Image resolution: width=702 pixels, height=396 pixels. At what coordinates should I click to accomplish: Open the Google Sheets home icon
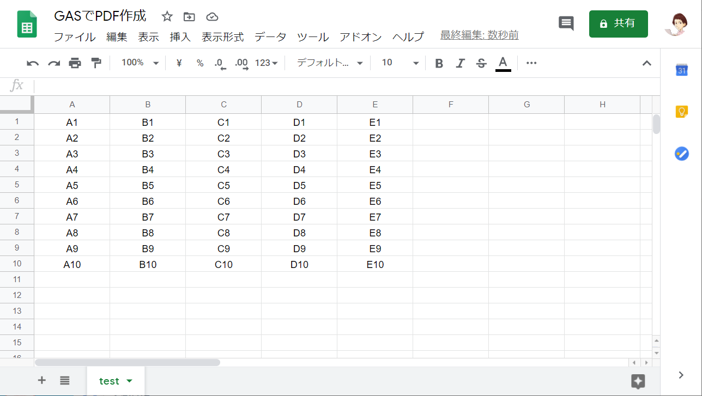(27, 25)
